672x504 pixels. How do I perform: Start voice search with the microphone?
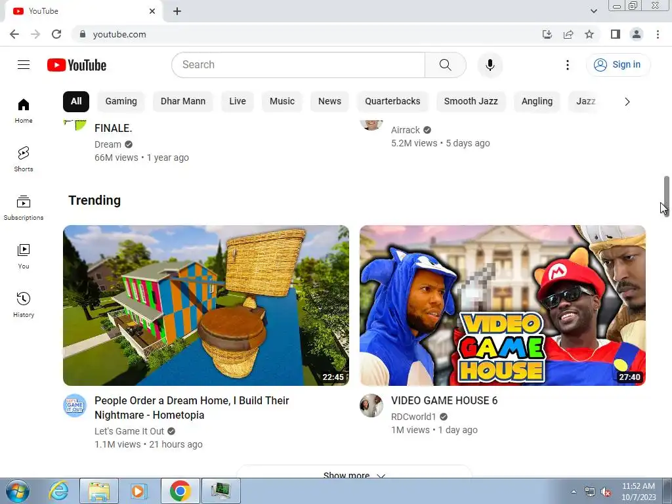[x=490, y=65]
